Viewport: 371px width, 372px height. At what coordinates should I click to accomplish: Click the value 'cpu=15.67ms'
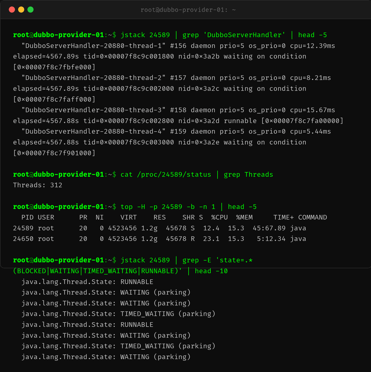(x=313, y=110)
